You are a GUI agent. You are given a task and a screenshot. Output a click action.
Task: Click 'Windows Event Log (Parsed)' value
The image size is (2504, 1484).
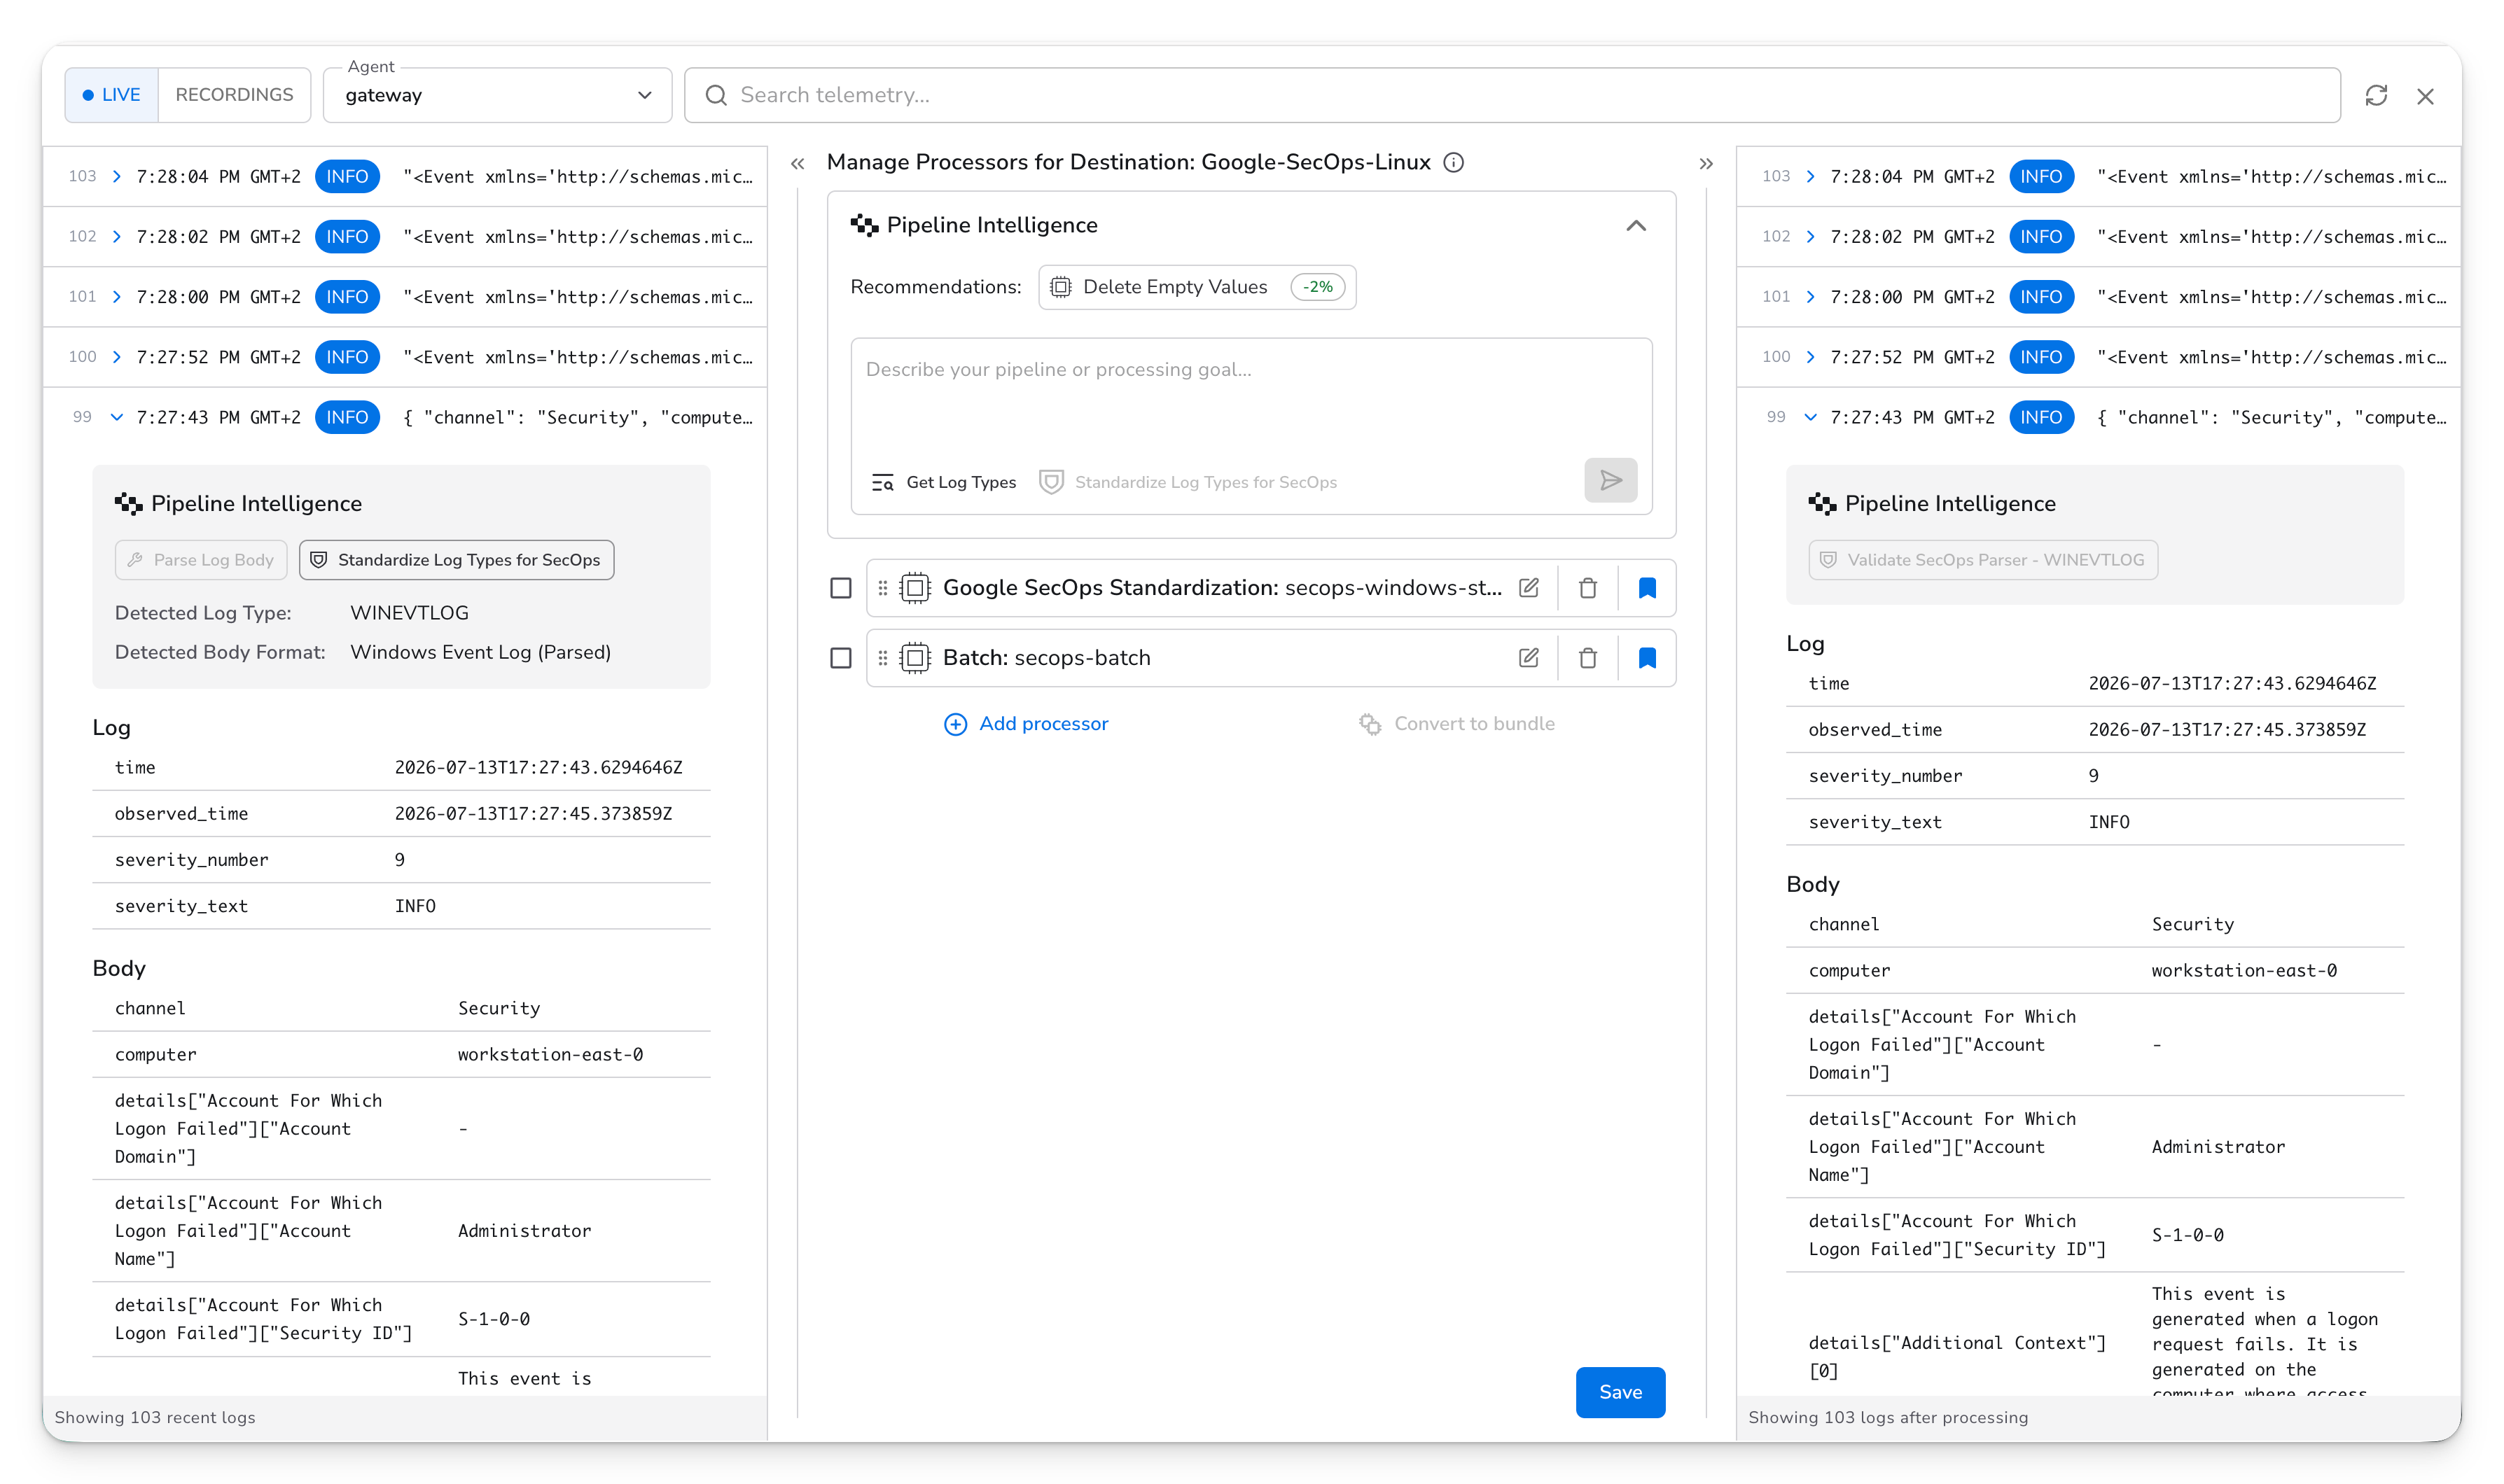point(480,652)
